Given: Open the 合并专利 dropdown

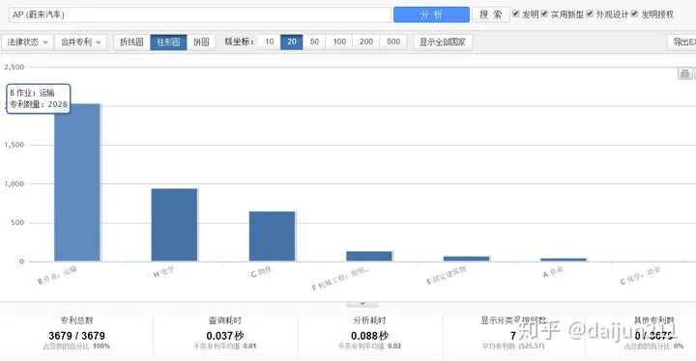Looking at the screenshot, I should pyautogui.click(x=80, y=42).
